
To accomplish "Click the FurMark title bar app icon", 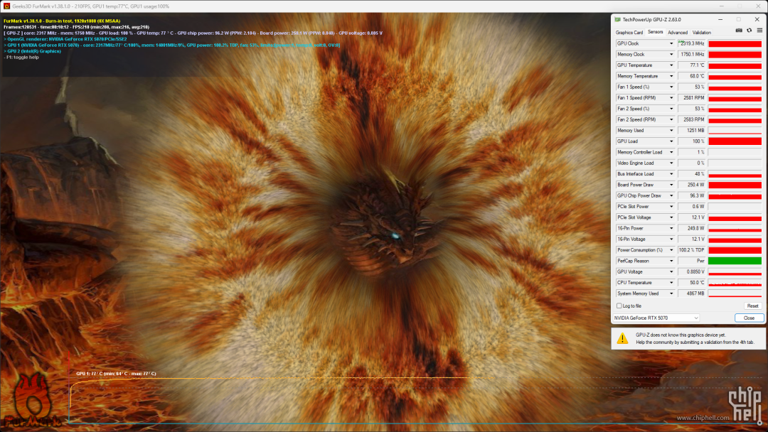I will click(6, 6).
